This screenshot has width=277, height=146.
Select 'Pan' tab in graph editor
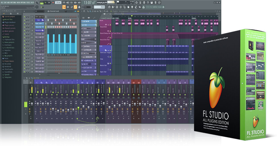click(61, 55)
